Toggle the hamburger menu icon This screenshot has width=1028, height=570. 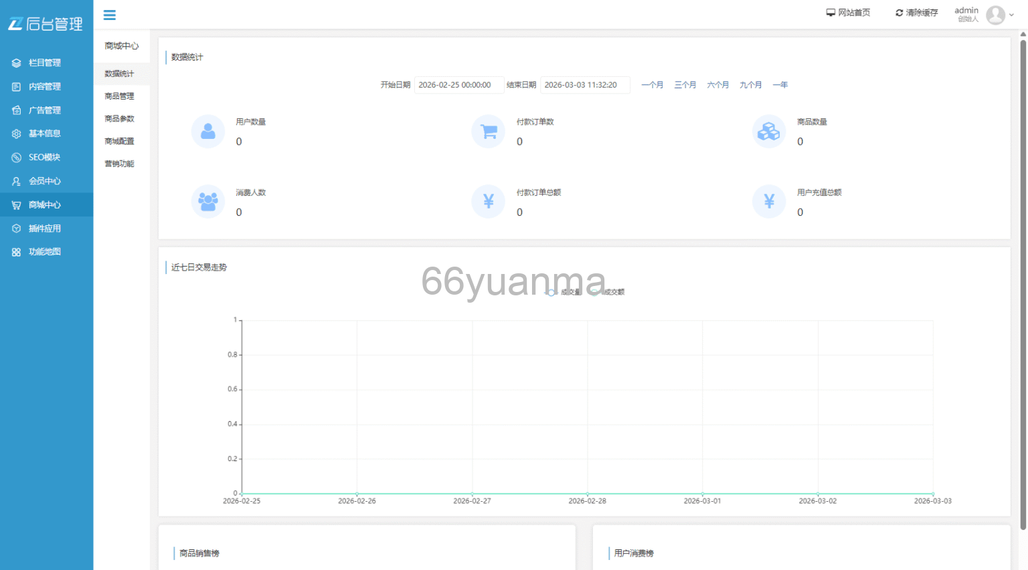pyautogui.click(x=110, y=15)
